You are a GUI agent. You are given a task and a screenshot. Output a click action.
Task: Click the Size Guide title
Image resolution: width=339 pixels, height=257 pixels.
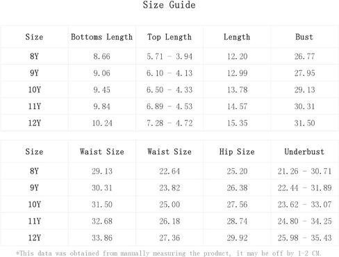pyautogui.click(x=169, y=5)
